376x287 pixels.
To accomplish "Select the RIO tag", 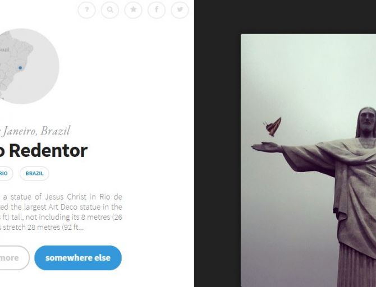I will coord(5,173).
